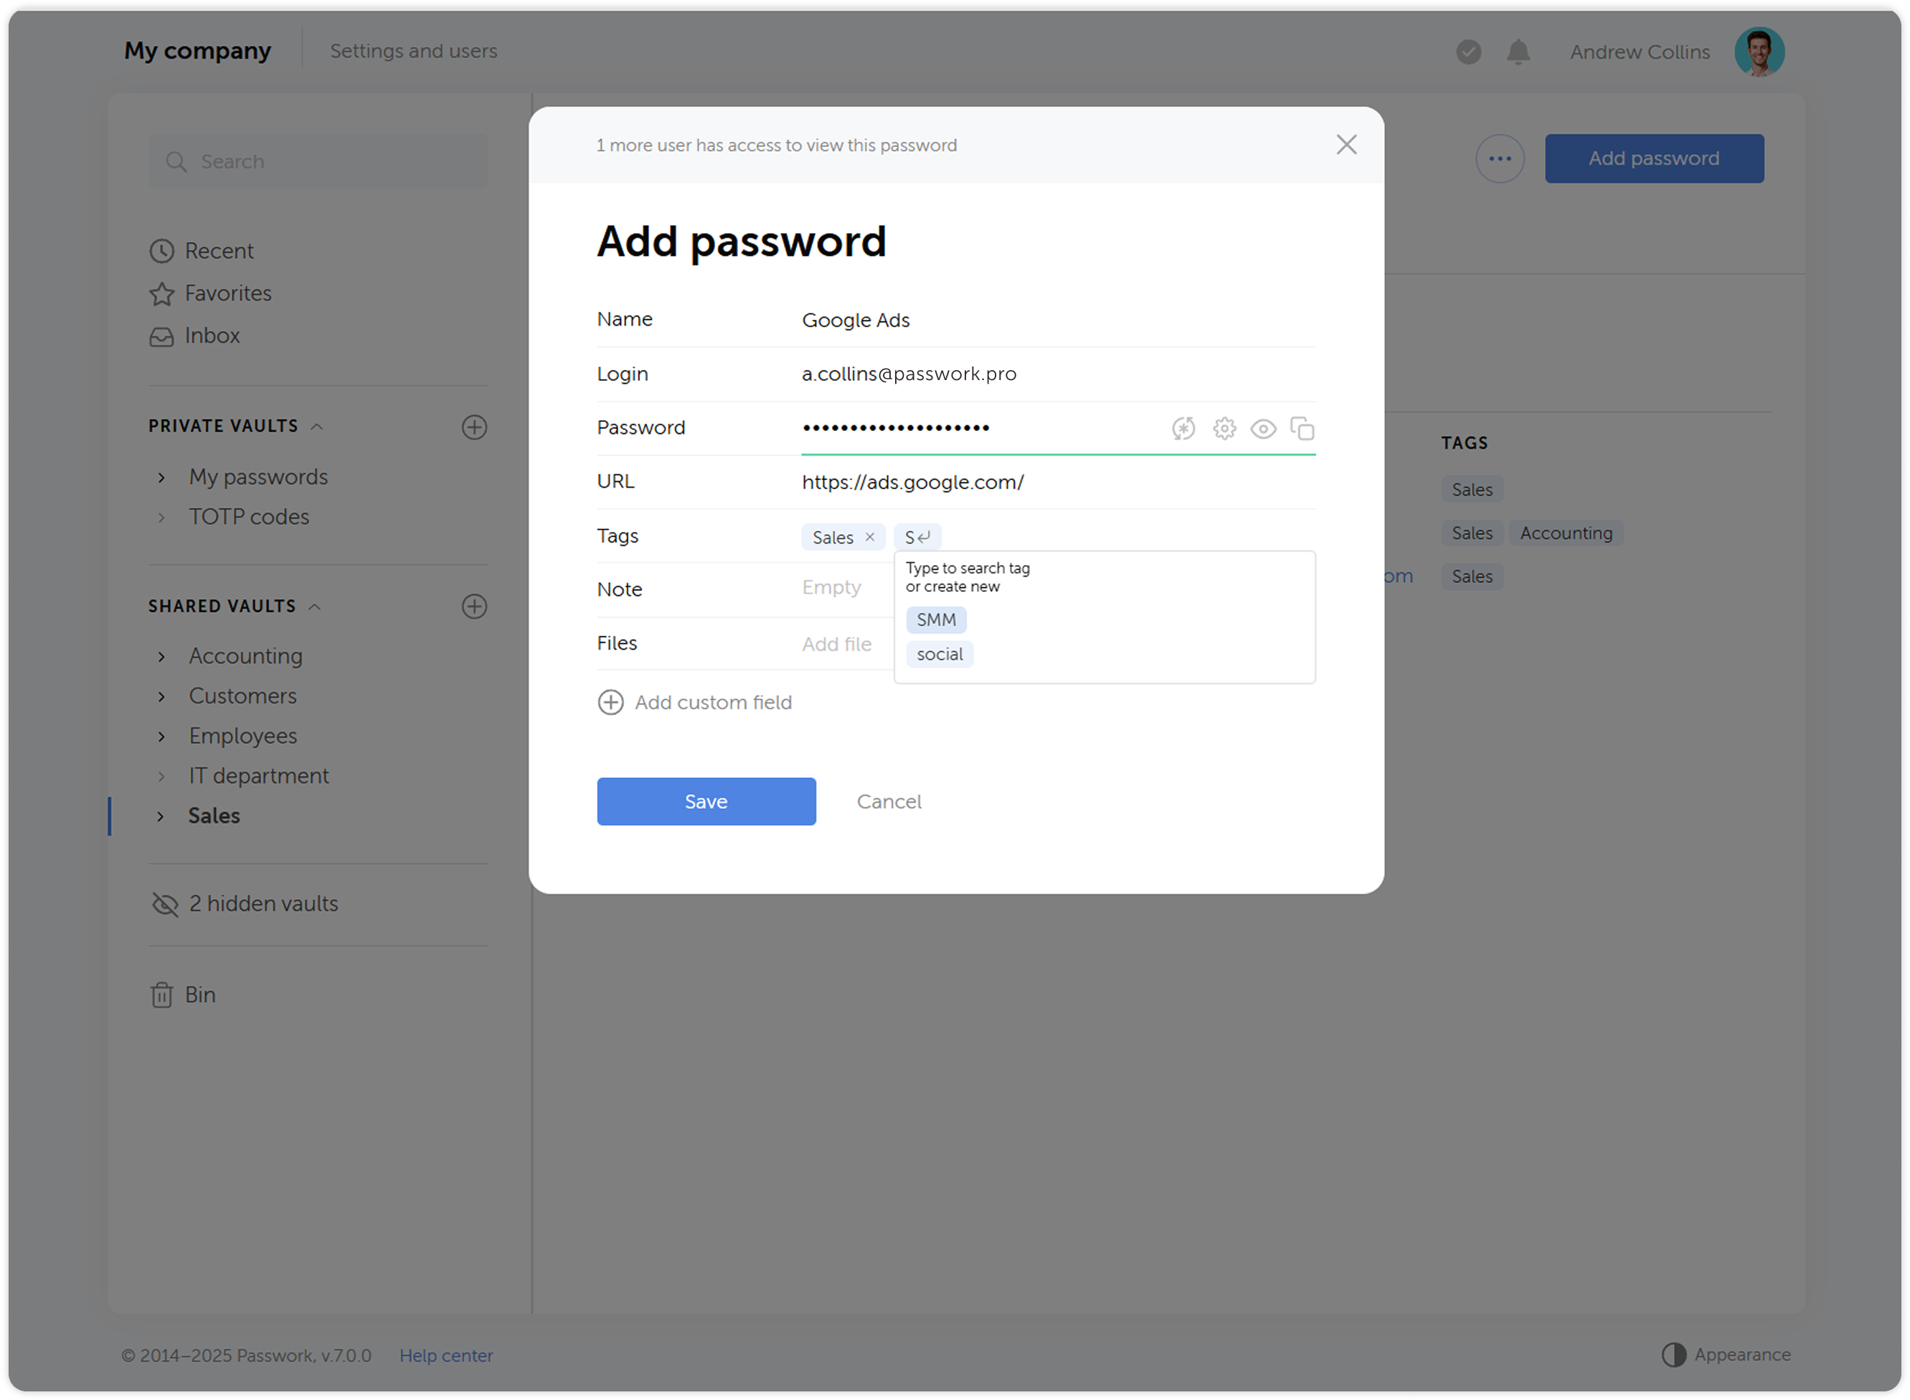The width and height of the screenshot is (1910, 1400).
Task: Add a new private vault
Action: click(475, 427)
